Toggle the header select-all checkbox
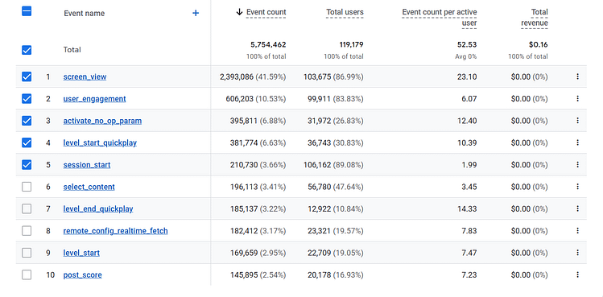Viewport: 603px width, 297px height. (27, 11)
